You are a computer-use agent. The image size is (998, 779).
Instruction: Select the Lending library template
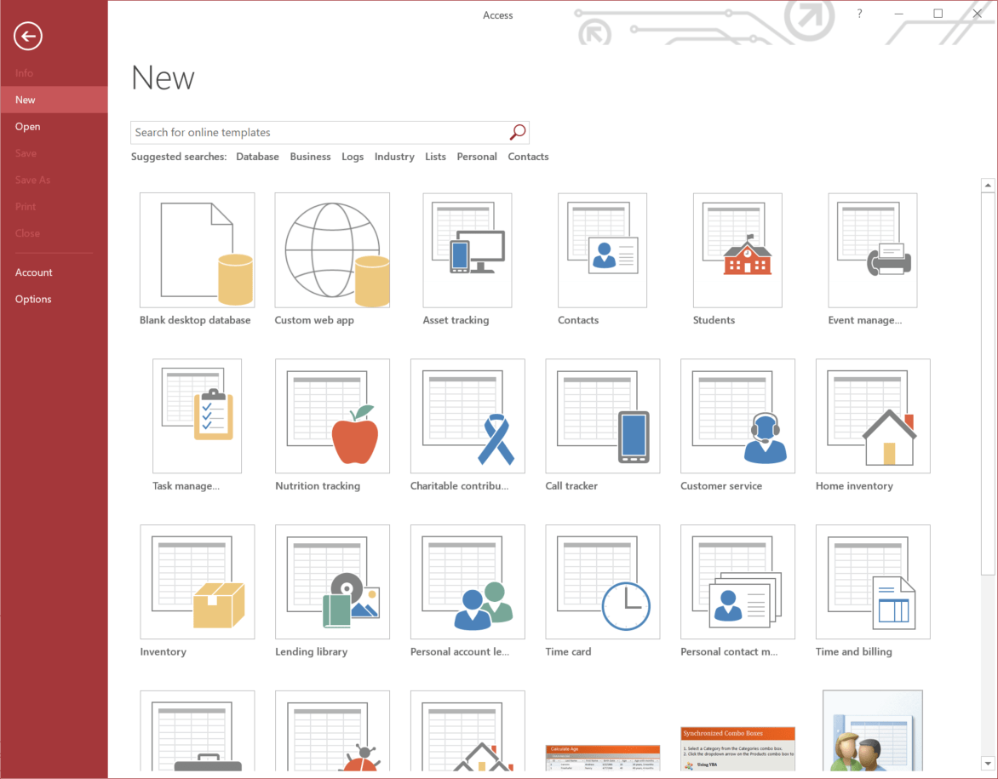tap(332, 581)
